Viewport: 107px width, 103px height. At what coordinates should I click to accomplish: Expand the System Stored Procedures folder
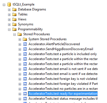click(x=20, y=39)
